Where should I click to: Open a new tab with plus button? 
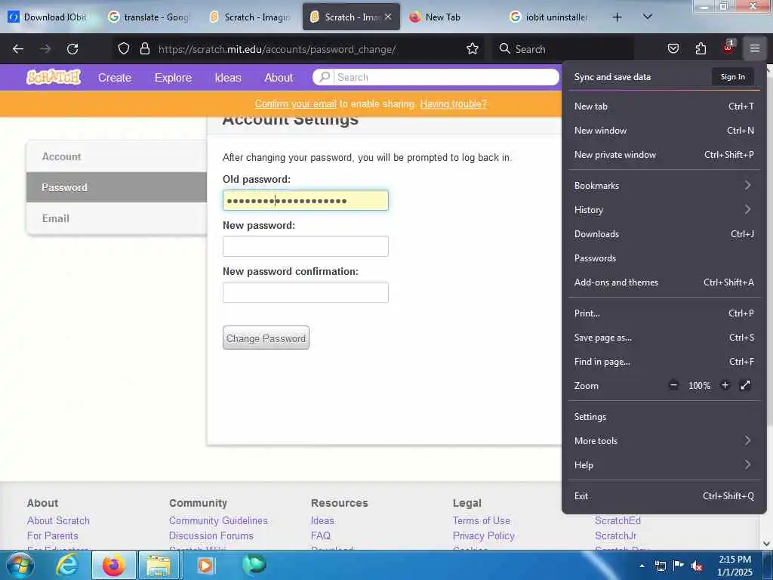(617, 17)
